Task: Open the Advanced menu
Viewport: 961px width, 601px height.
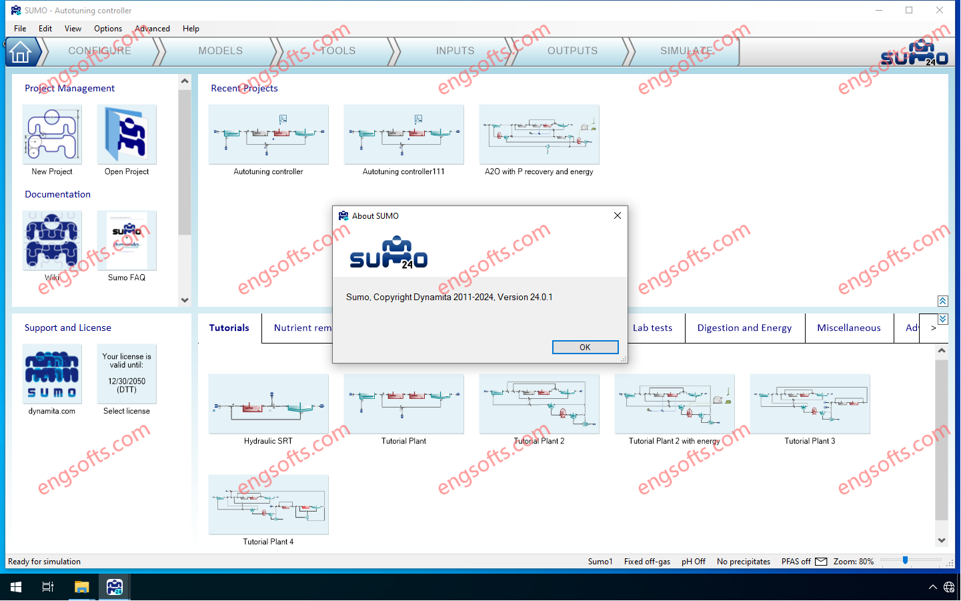Action: coord(152,29)
